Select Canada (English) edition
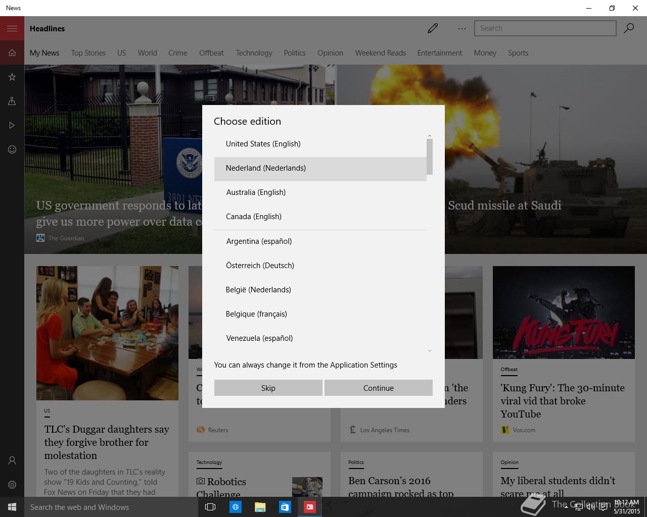Image resolution: width=647 pixels, height=517 pixels. tap(320, 217)
